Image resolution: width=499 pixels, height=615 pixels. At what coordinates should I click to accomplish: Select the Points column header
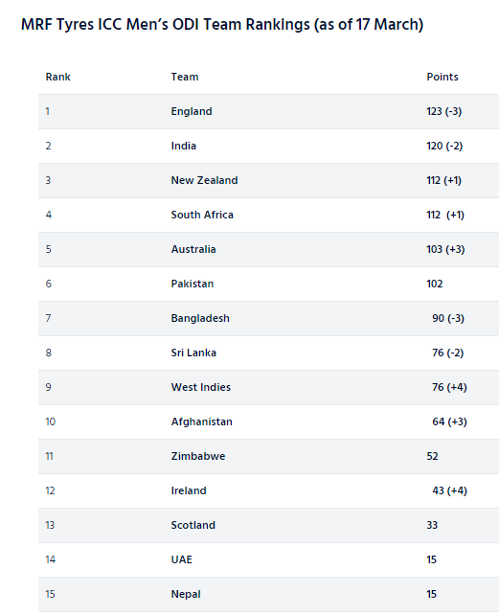click(x=442, y=77)
